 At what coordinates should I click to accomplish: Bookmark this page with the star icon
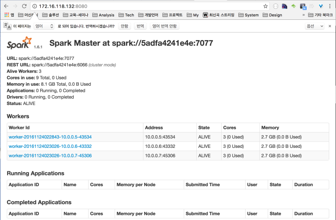click(x=265, y=6)
